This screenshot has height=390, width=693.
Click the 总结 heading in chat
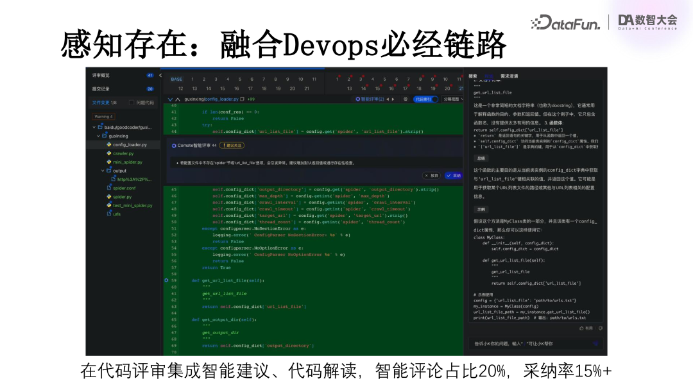(481, 158)
